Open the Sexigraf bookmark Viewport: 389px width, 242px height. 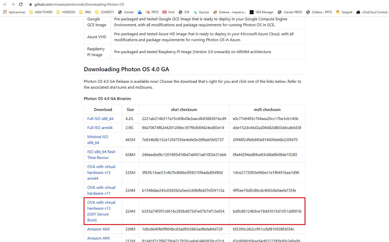click(x=344, y=12)
